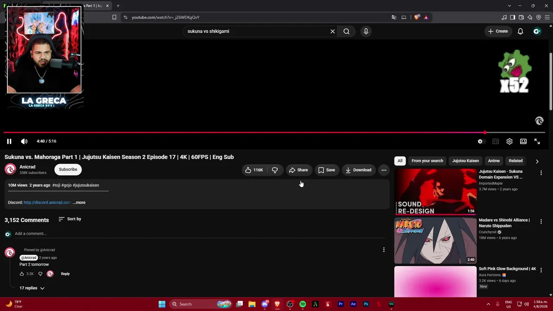553x311 pixels.
Task: Open YouTube notifications bell
Action: coord(521,31)
